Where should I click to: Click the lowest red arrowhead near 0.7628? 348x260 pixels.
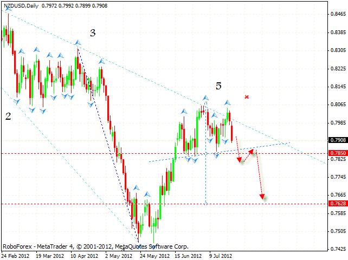263,197
